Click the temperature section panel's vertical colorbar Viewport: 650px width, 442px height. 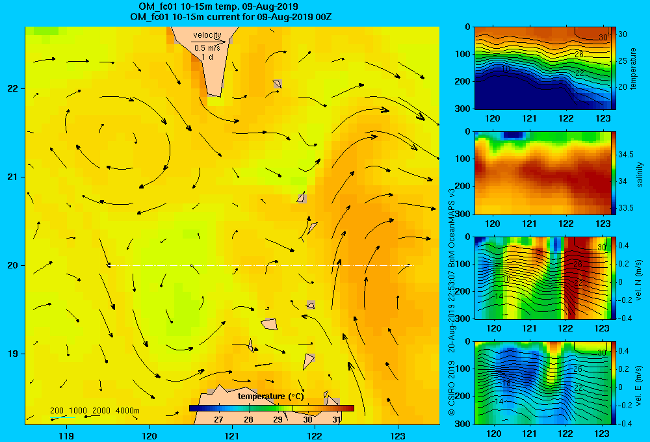click(614, 68)
